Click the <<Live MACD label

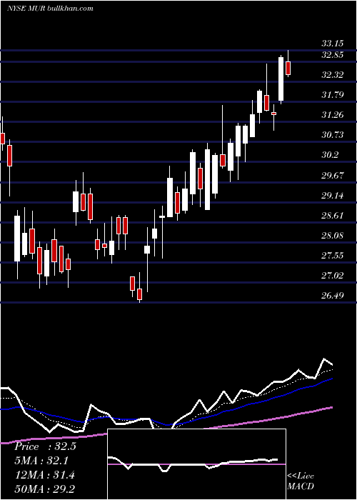pos(301,481)
